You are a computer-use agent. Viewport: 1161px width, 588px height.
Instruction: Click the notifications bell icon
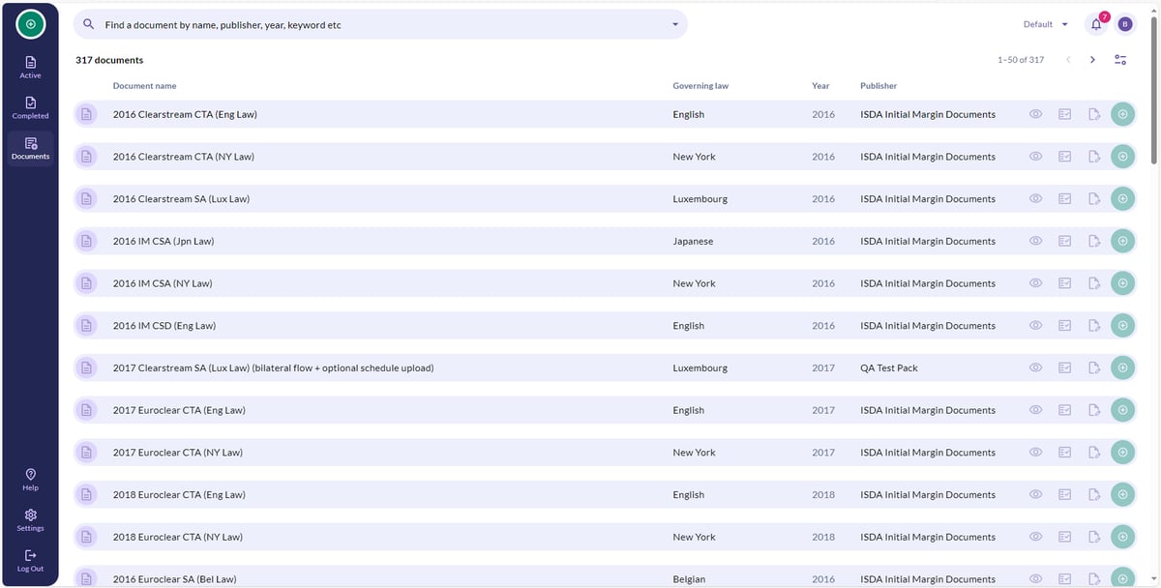coord(1096,24)
